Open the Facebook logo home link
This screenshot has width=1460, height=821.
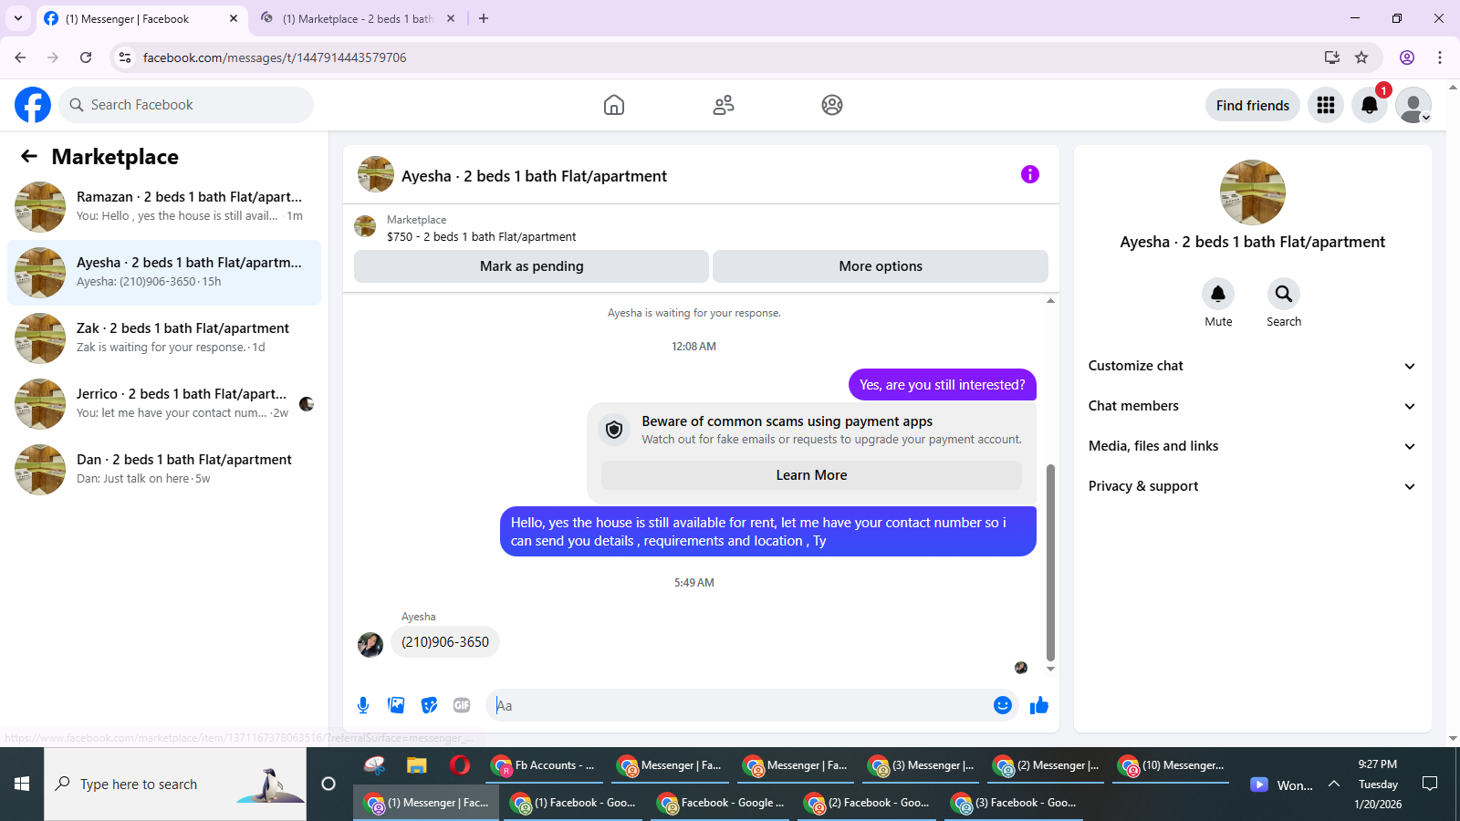33,105
